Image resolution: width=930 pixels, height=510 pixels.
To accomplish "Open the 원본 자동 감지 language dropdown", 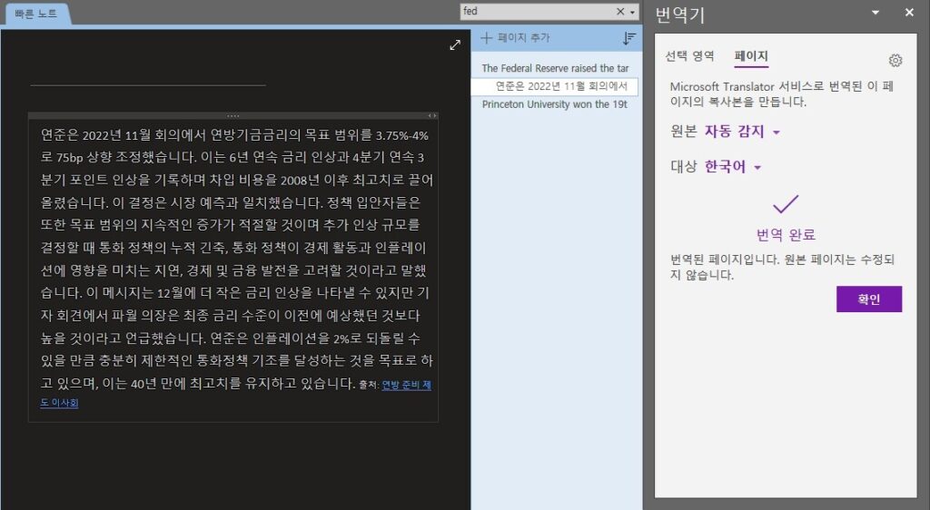I will click(742, 132).
